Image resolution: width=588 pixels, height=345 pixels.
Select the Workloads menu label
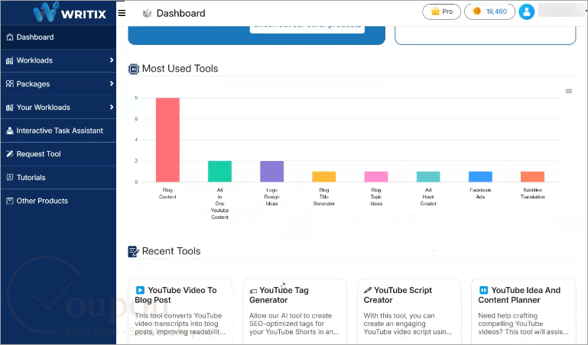coord(34,60)
